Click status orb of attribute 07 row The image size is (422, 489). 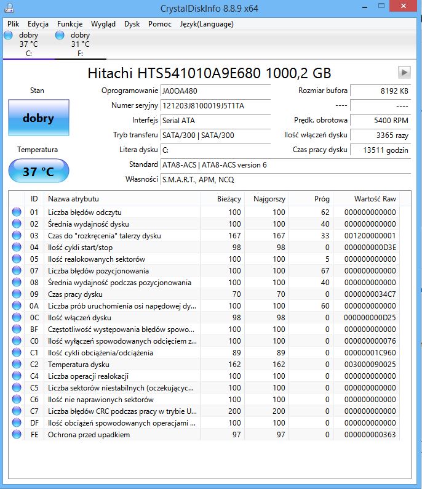(x=17, y=271)
